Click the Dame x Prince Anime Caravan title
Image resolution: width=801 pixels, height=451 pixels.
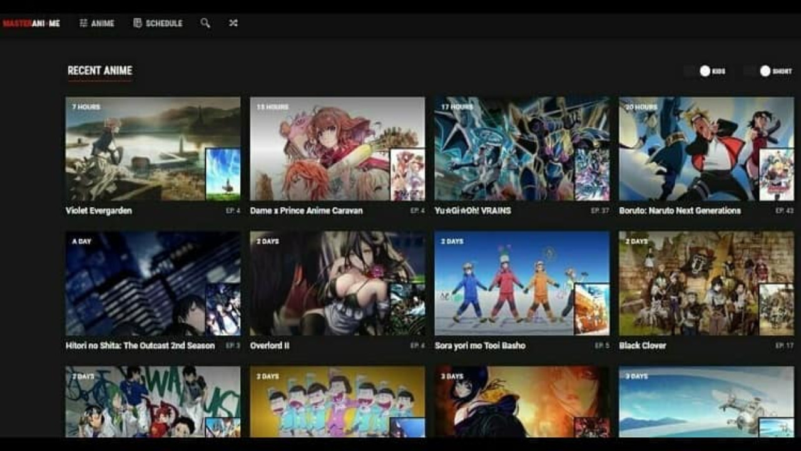pyautogui.click(x=307, y=210)
